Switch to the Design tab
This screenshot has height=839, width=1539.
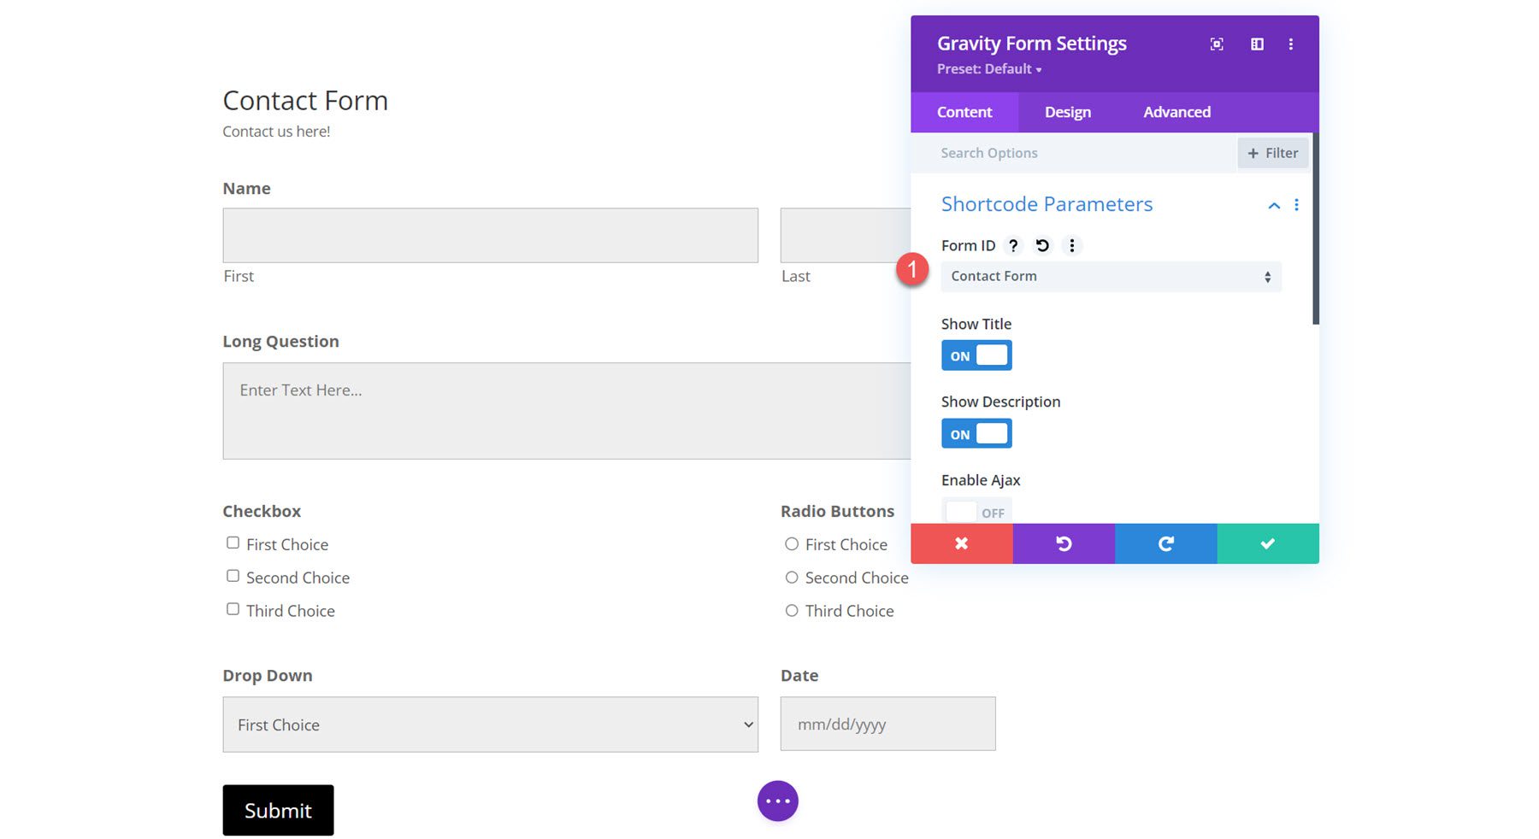click(1066, 112)
